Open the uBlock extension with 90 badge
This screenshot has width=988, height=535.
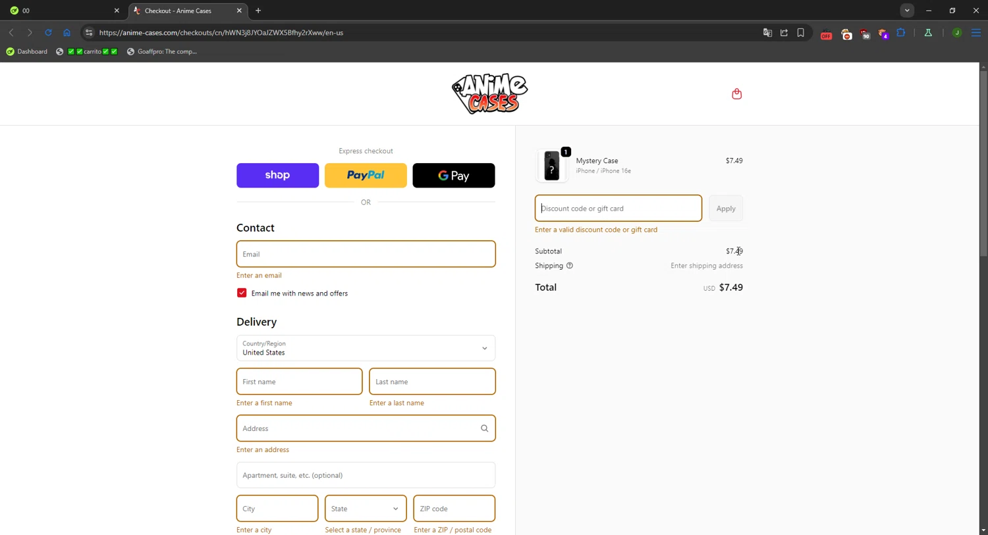[865, 34]
